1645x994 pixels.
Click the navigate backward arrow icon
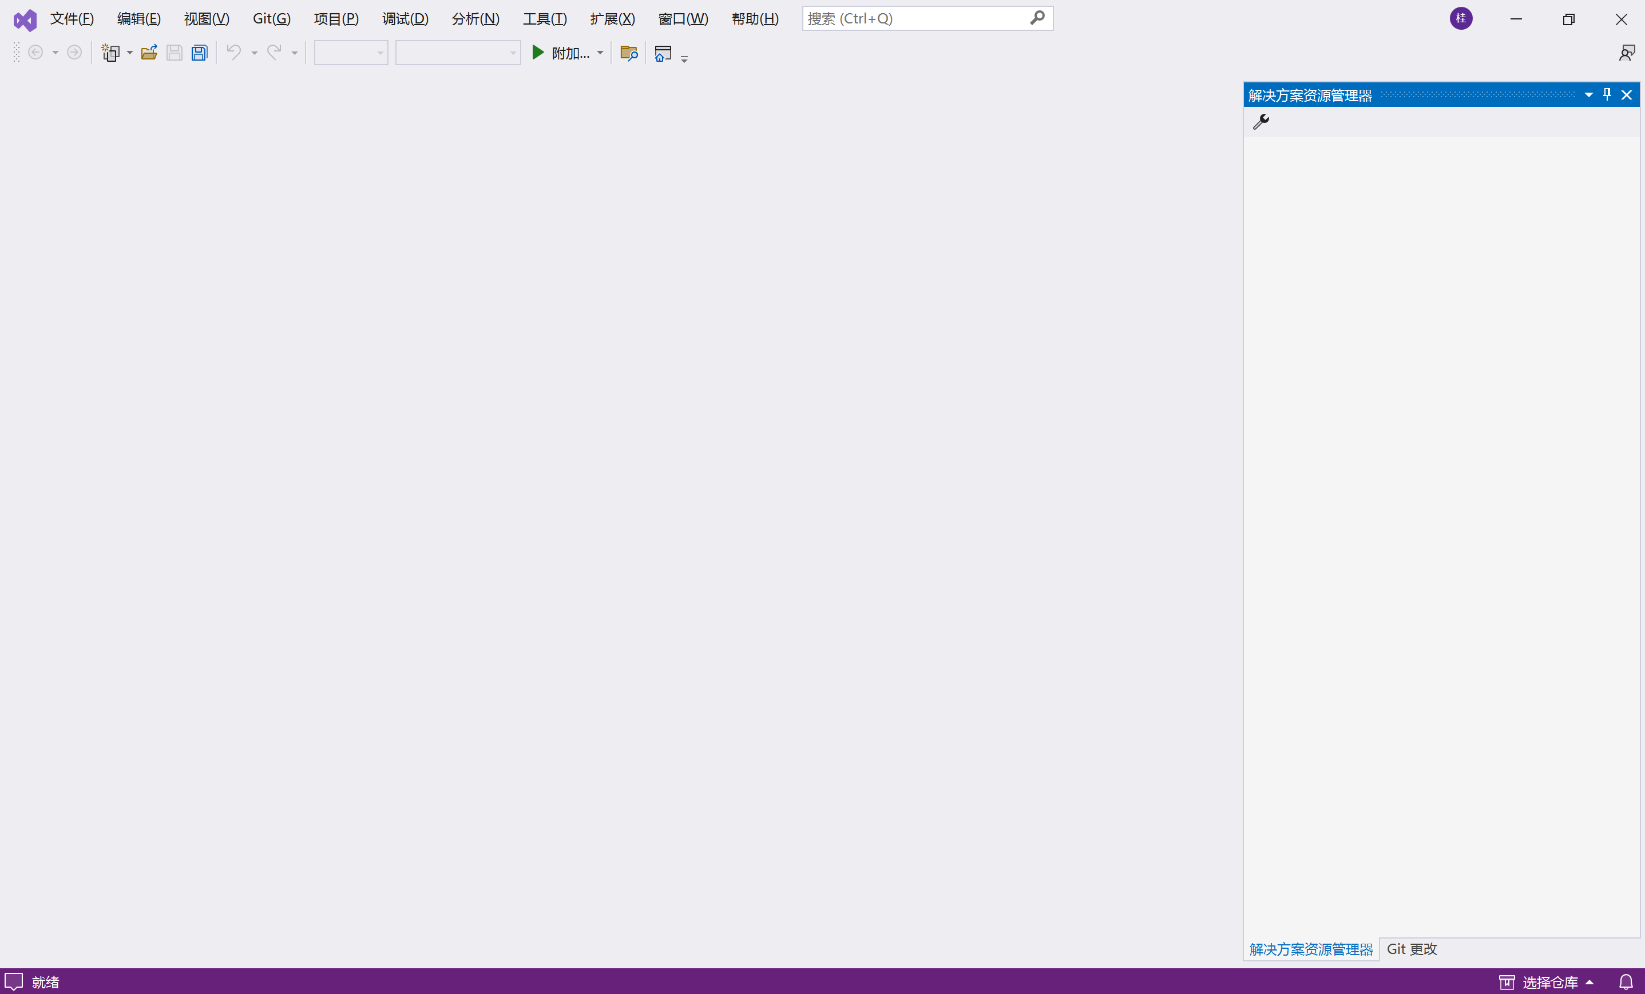[35, 52]
